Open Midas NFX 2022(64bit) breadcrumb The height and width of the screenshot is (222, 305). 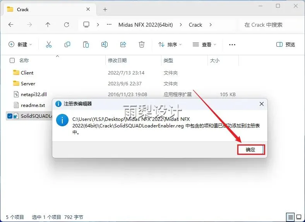[x=146, y=25]
